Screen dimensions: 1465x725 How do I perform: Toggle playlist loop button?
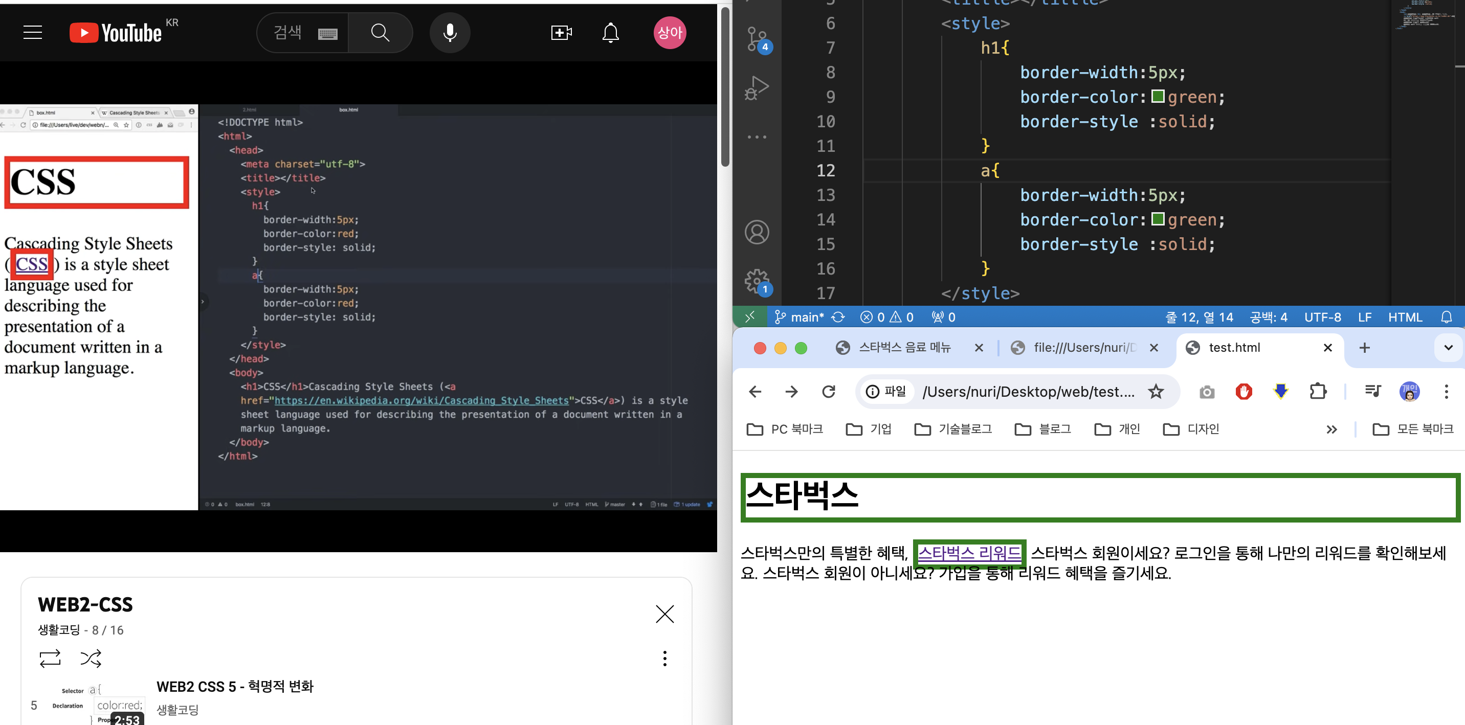point(50,659)
